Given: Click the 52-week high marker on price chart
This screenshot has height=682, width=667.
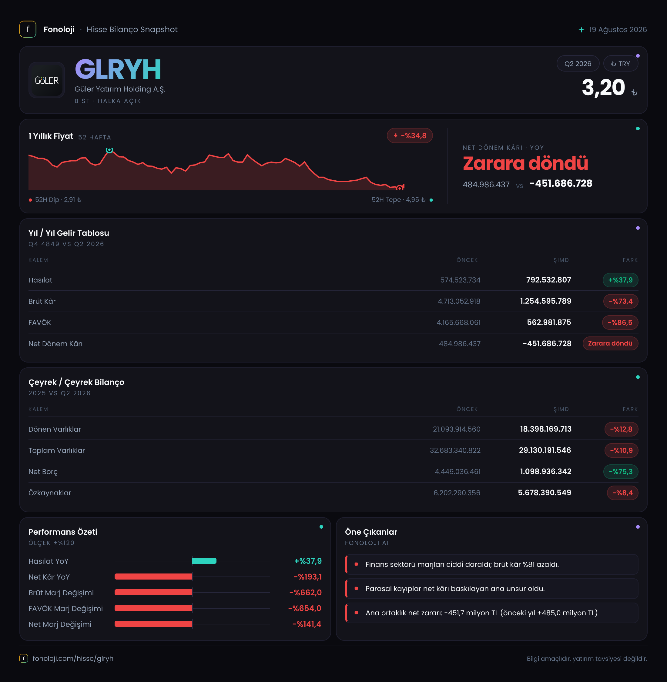Looking at the screenshot, I should click(109, 150).
